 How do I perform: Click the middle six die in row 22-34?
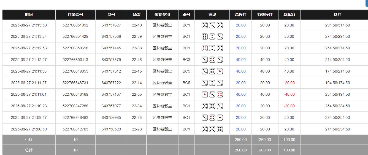212,106
